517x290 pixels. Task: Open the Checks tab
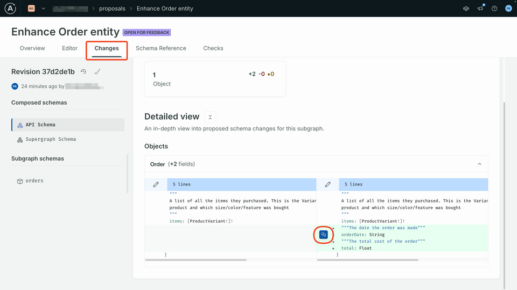click(x=213, y=48)
